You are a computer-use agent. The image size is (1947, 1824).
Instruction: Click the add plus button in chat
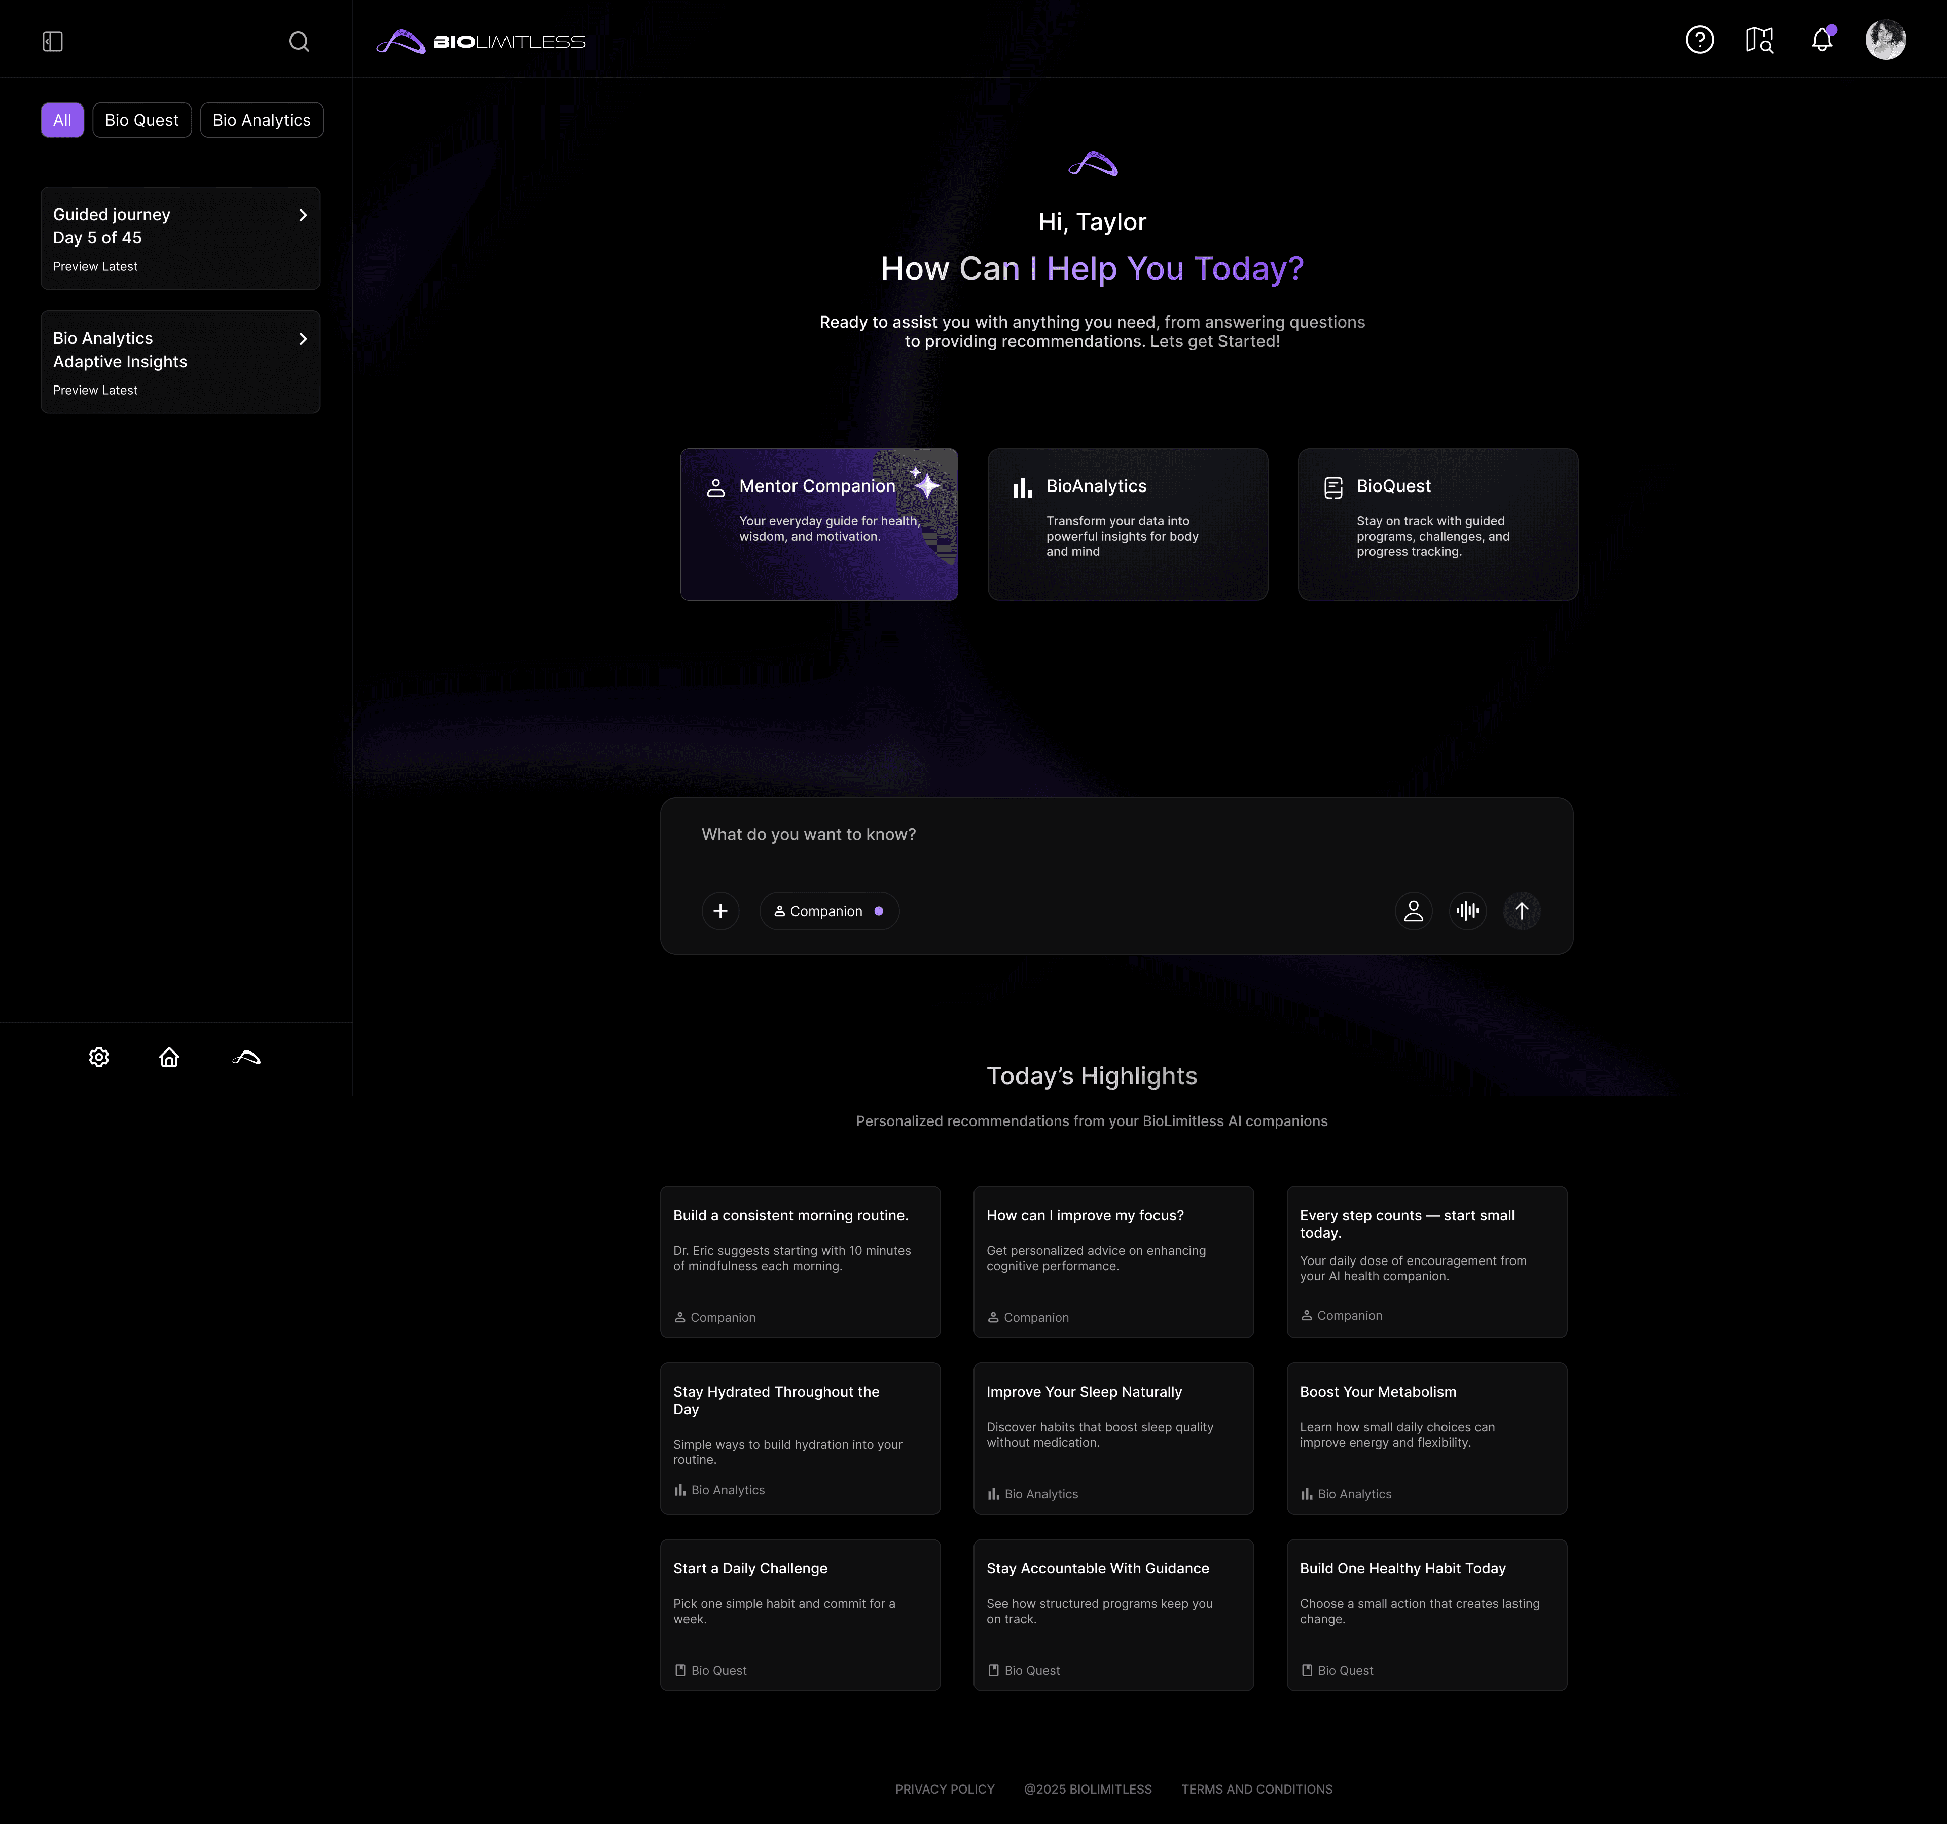tap(720, 911)
